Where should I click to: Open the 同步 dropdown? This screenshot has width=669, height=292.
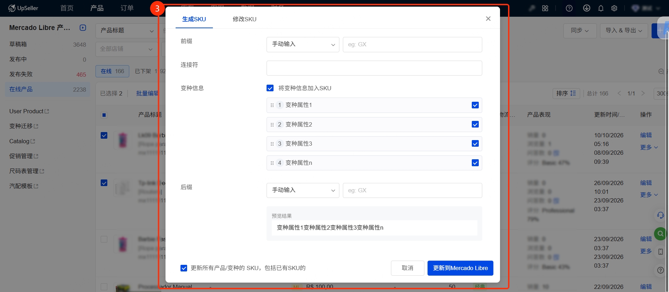click(x=580, y=31)
